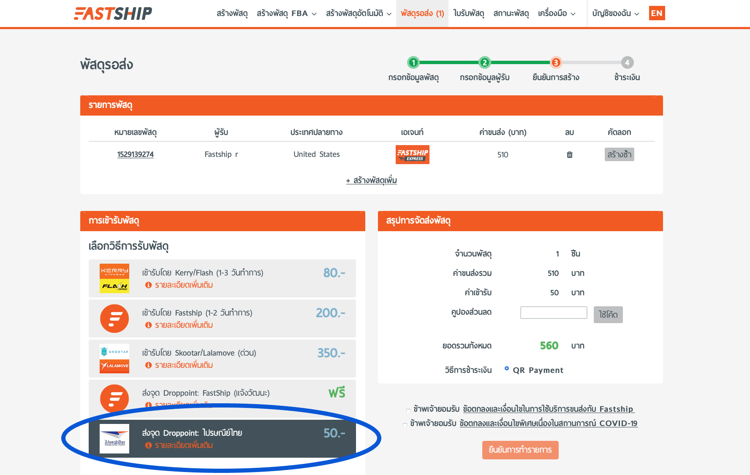
Task: Open สร้างพัสดุ menu item
Action: point(232,13)
